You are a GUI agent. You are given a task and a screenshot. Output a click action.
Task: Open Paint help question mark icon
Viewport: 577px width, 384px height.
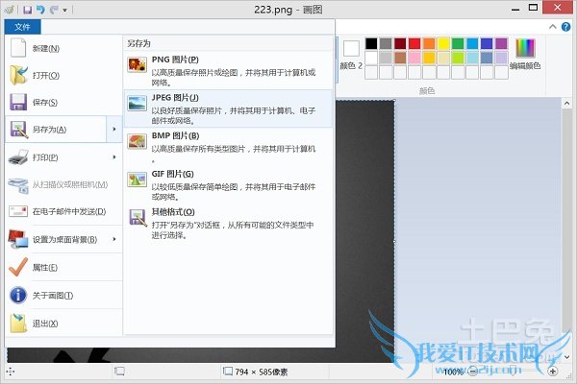[566, 27]
